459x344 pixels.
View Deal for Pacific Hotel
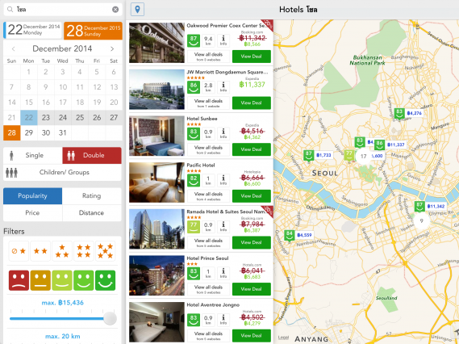(x=252, y=196)
